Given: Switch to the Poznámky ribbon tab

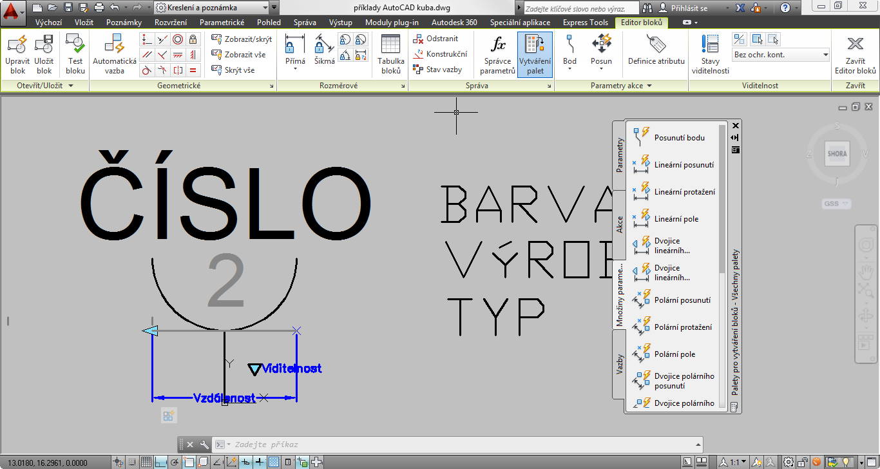Looking at the screenshot, I should click(124, 23).
